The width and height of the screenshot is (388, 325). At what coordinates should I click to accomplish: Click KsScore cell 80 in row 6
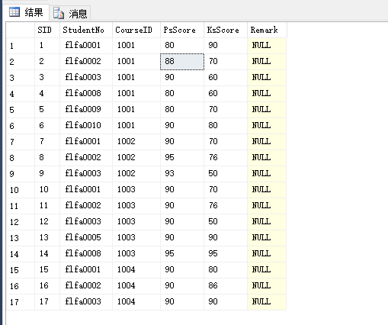[x=226, y=126]
